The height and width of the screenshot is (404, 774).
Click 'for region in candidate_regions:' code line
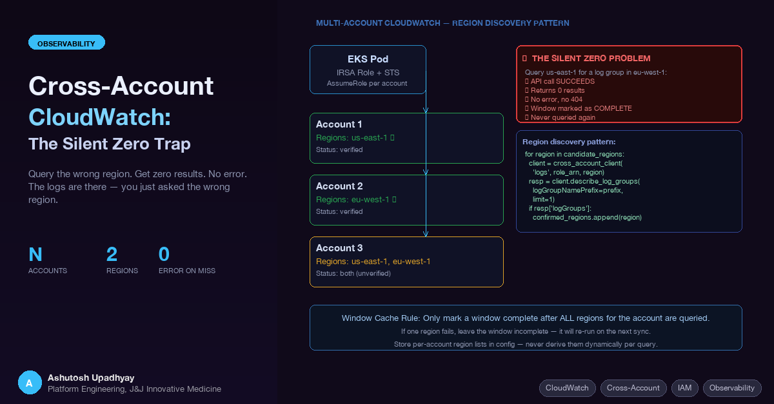tap(575, 155)
